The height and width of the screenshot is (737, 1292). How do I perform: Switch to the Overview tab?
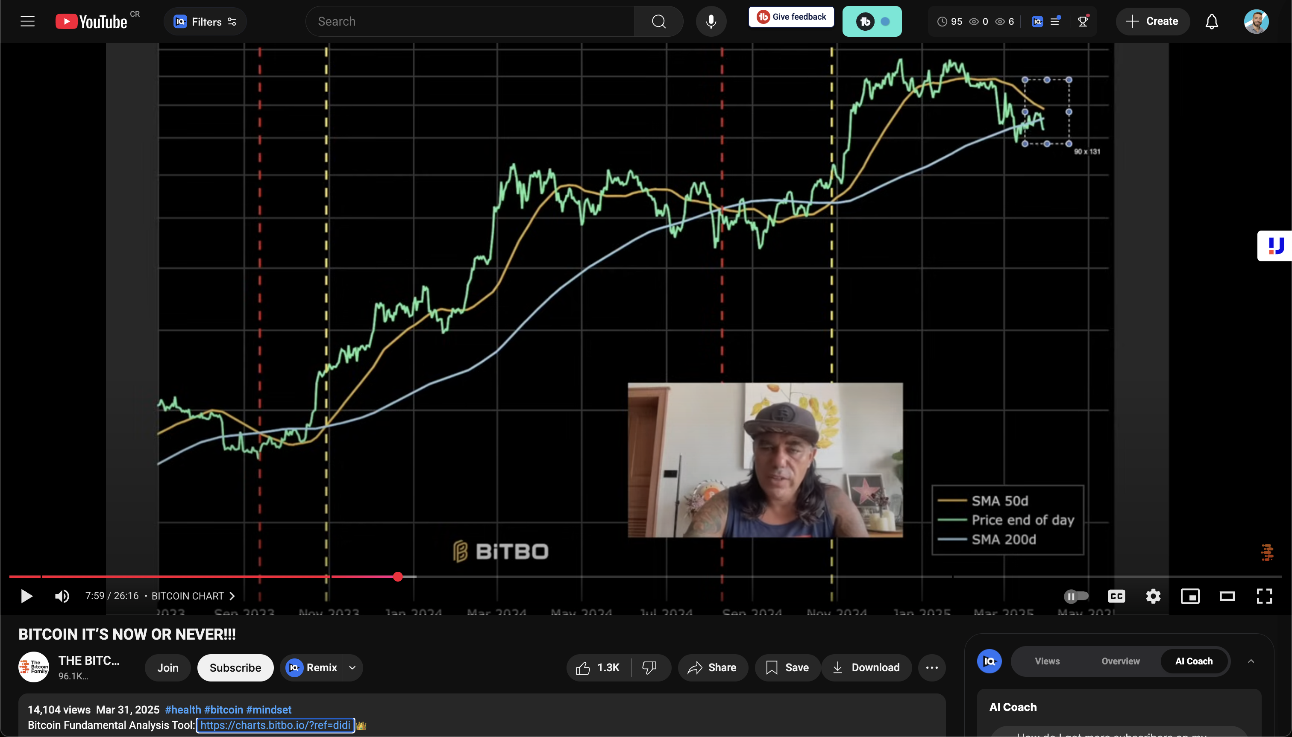(x=1120, y=661)
